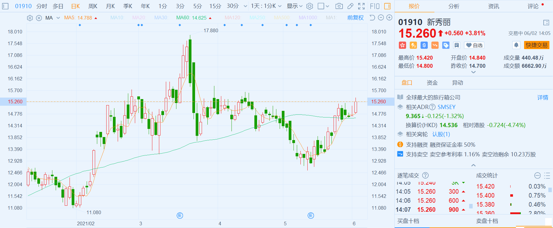Select the pencil drawing tool

pos(350,6)
